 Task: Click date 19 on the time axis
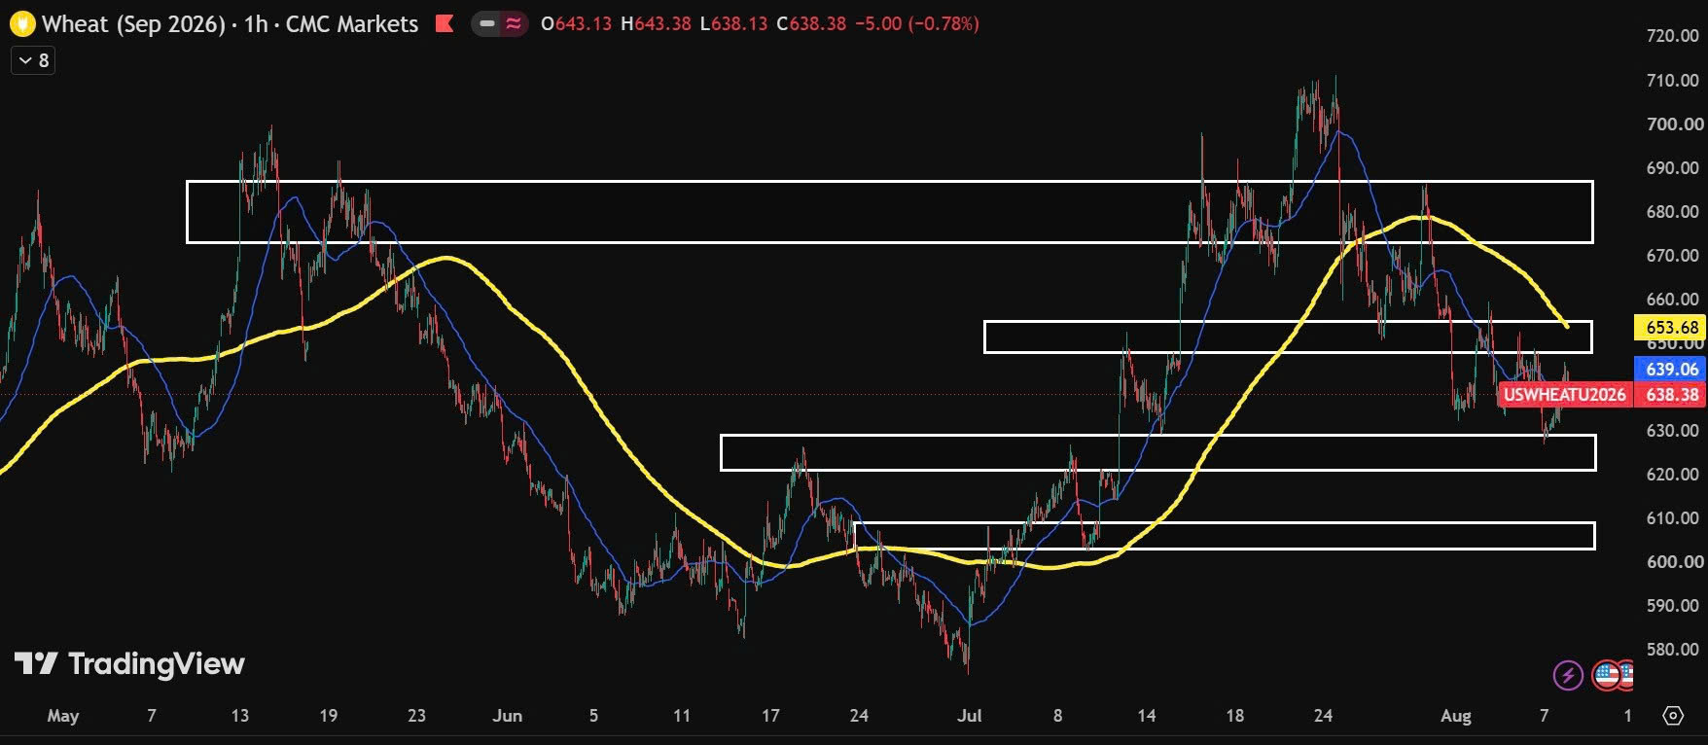pyautogui.click(x=329, y=716)
